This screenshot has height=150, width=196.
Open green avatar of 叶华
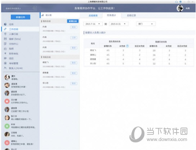tap(7, 126)
